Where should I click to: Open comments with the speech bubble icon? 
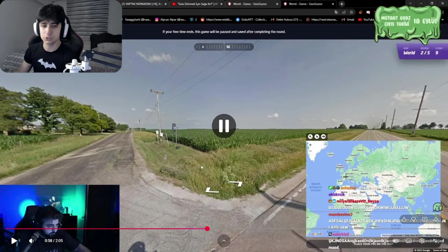(x=425, y=219)
